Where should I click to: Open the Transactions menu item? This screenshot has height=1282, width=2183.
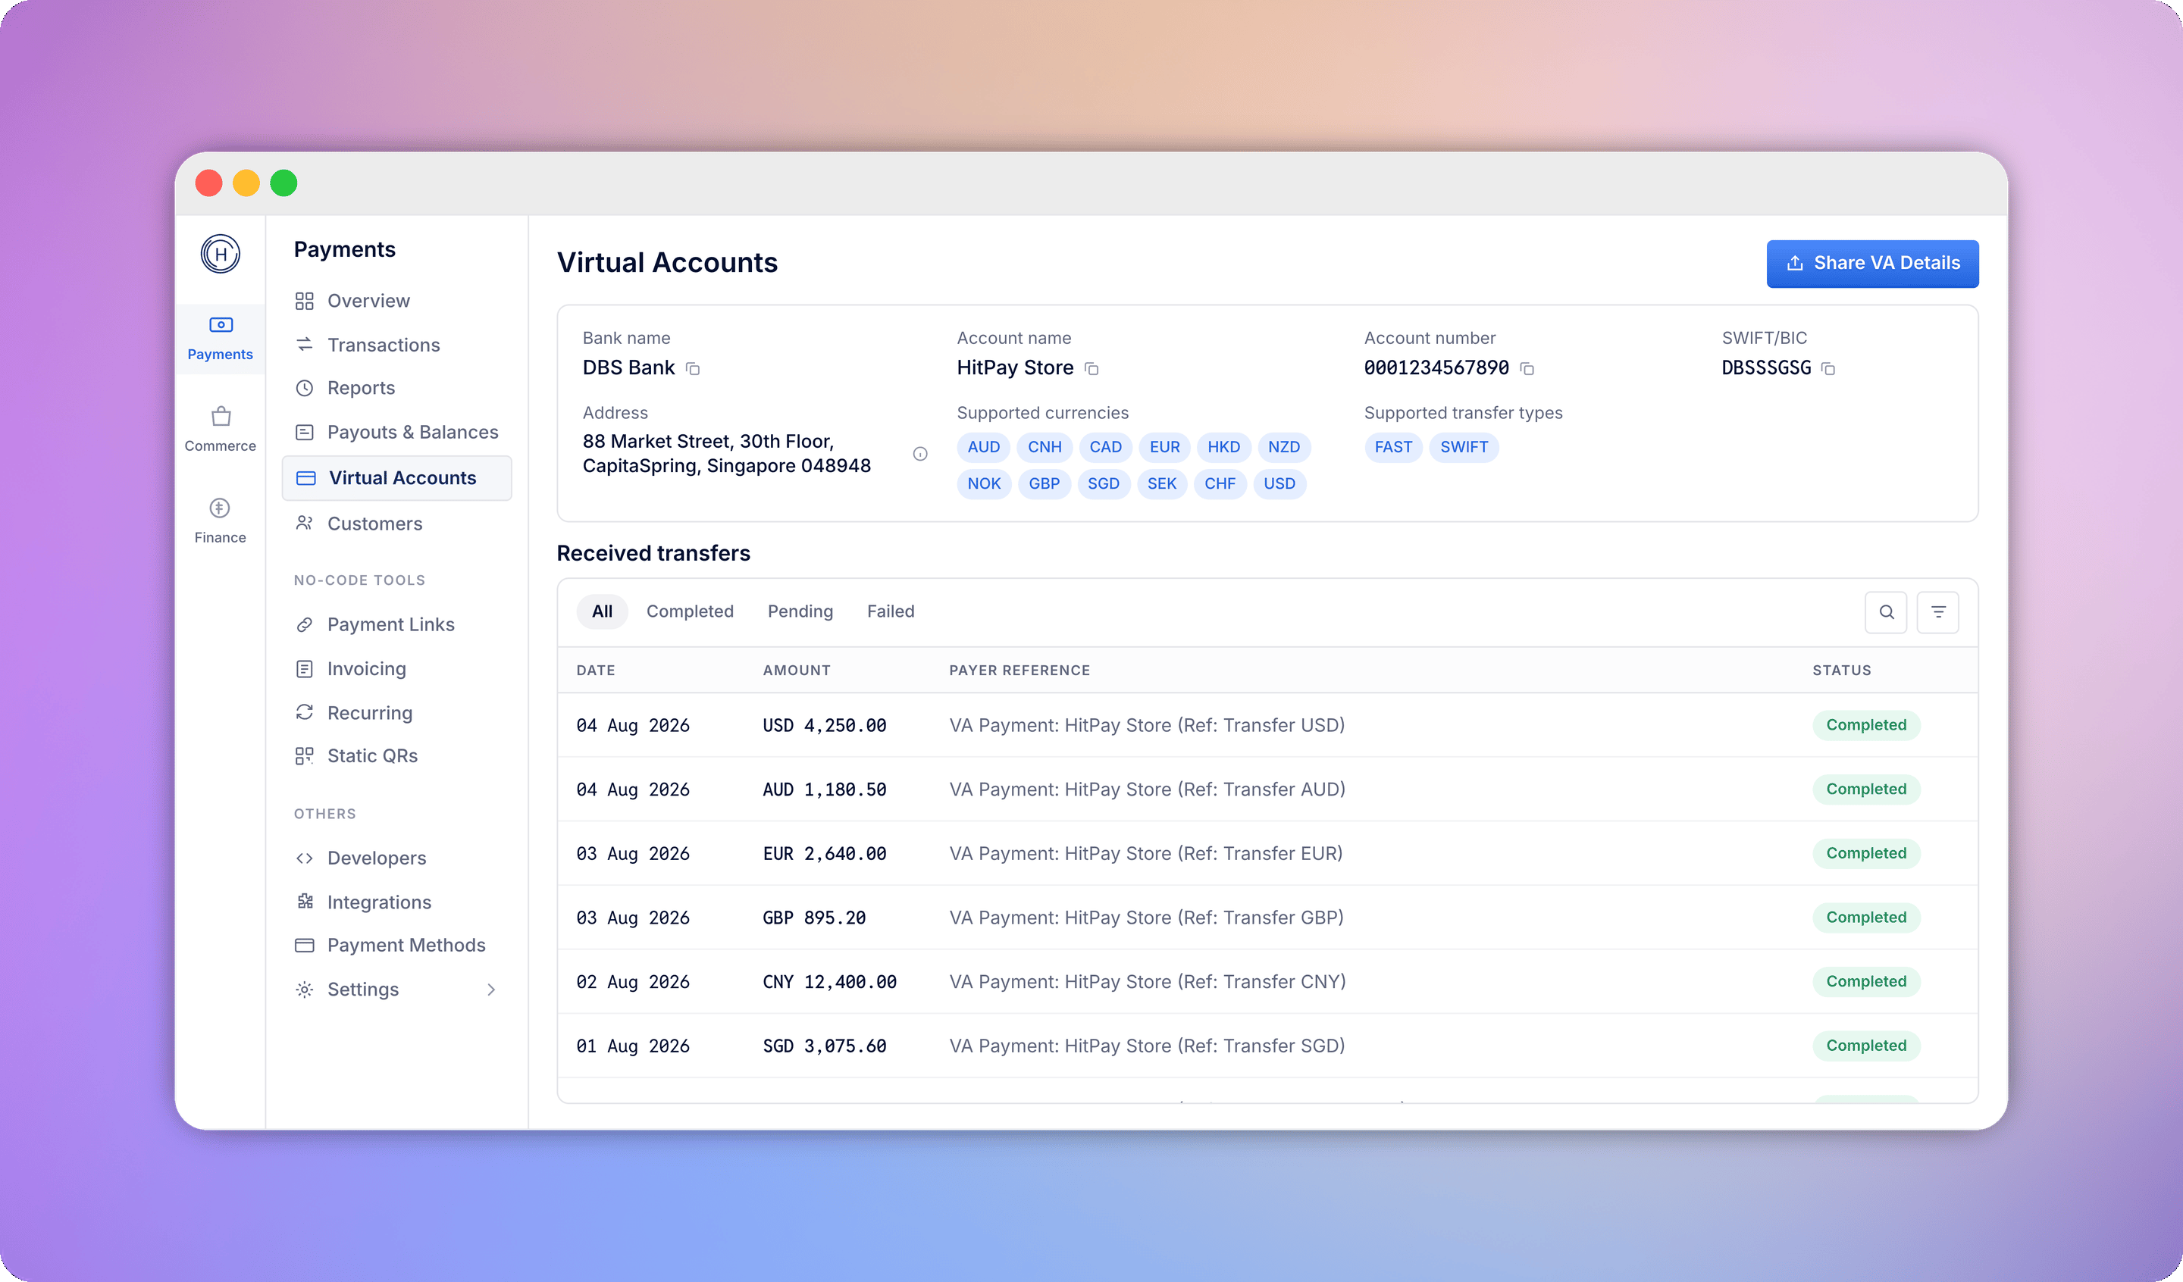pyautogui.click(x=384, y=345)
